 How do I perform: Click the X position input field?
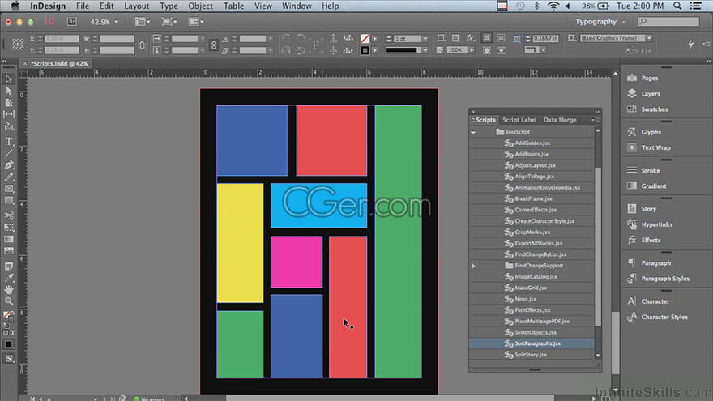[x=62, y=39]
